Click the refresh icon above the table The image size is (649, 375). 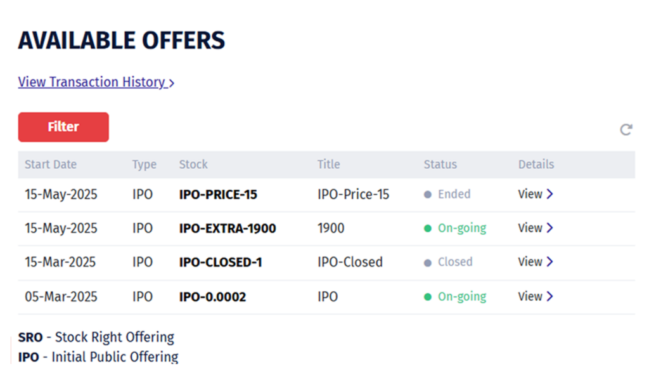click(x=626, y=129)
